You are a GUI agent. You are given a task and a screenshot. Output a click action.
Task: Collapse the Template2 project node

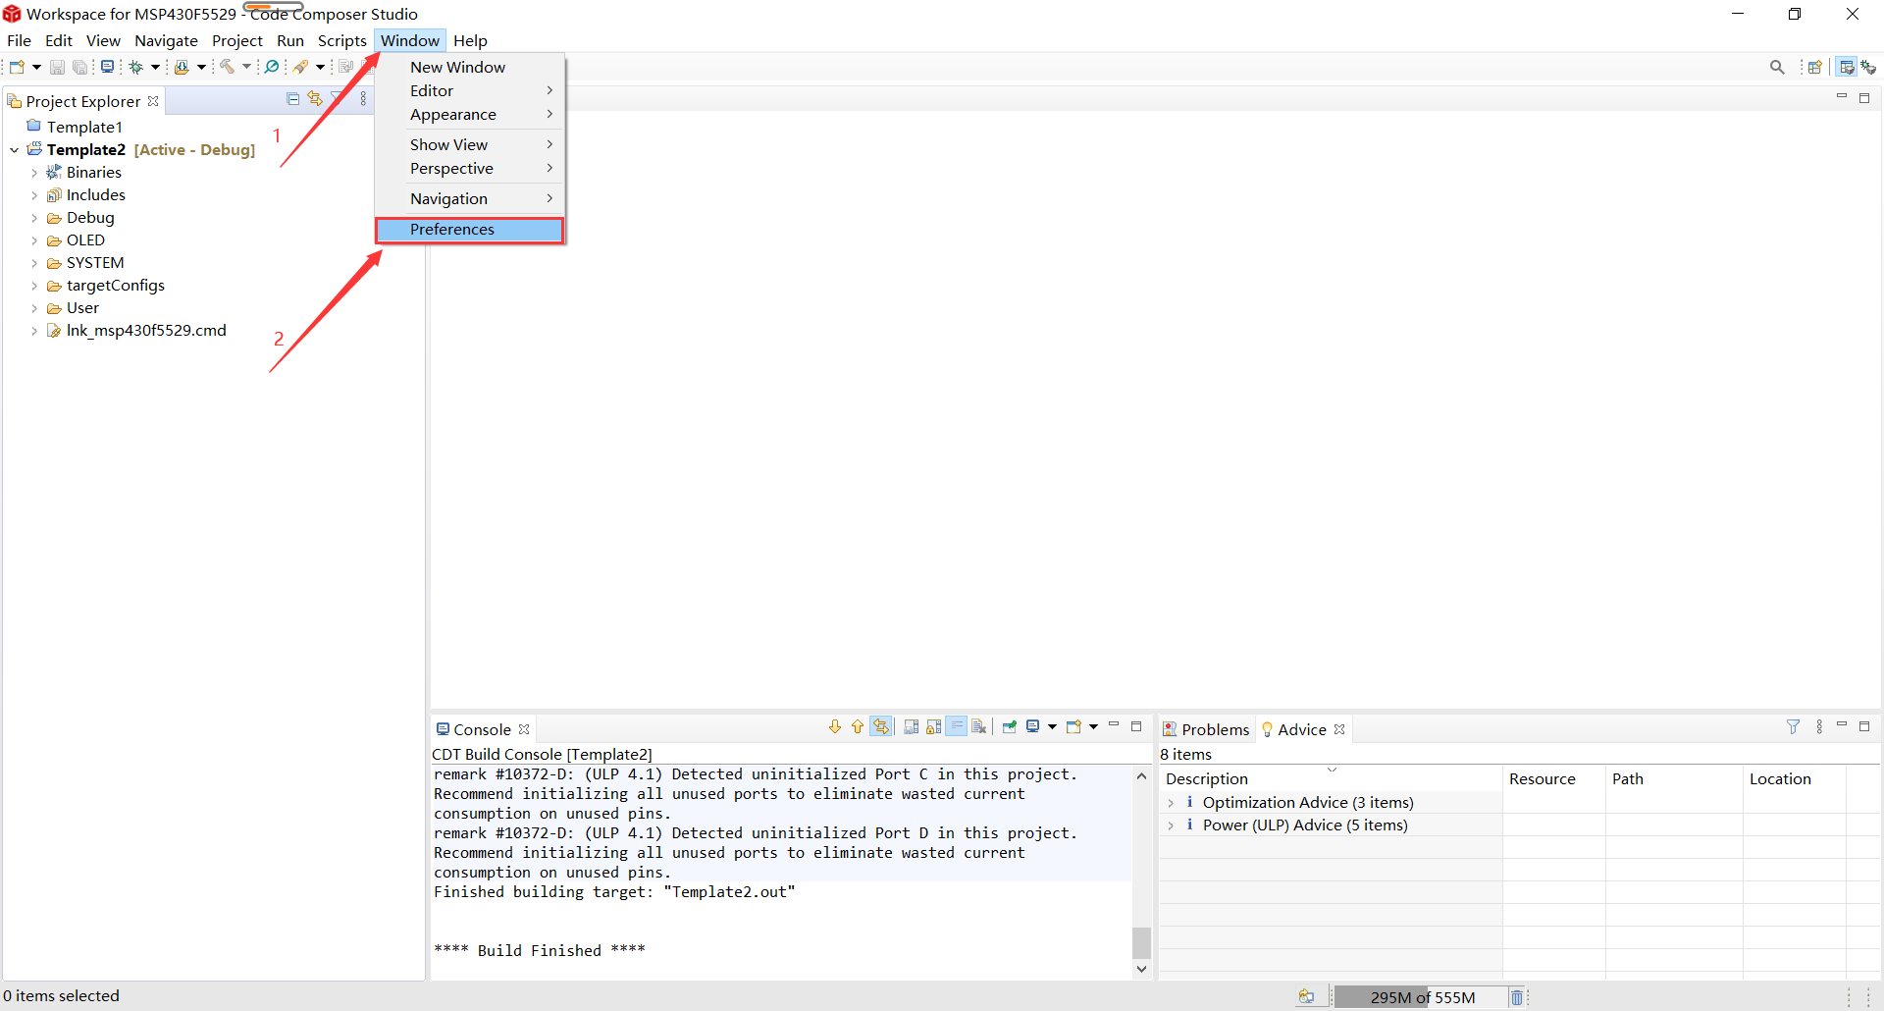(15, 150)
